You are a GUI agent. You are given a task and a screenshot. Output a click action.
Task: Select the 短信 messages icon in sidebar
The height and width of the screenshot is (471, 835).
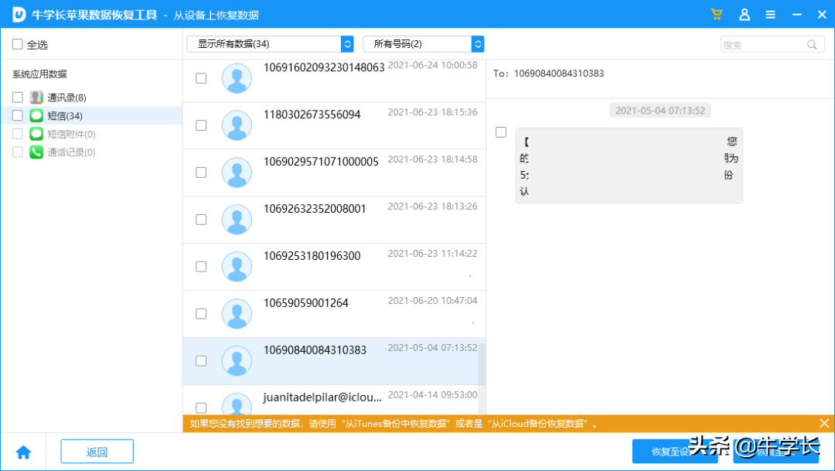[36, 115]
